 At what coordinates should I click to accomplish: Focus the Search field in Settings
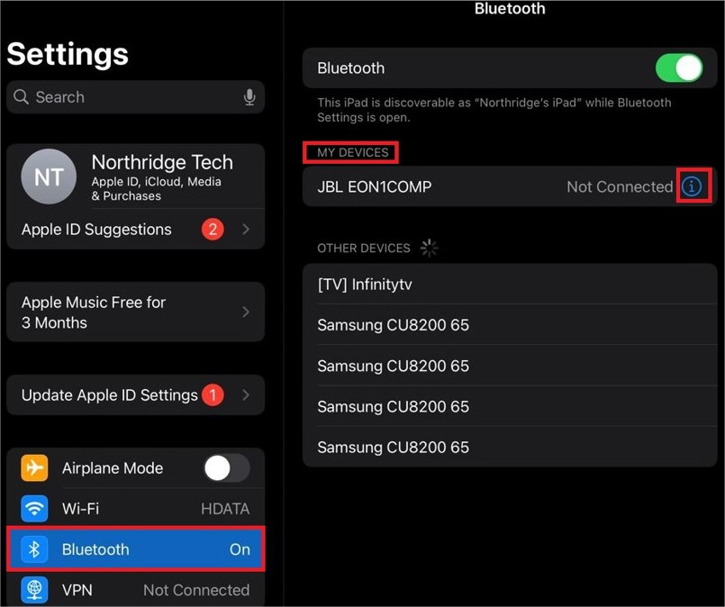136,97
